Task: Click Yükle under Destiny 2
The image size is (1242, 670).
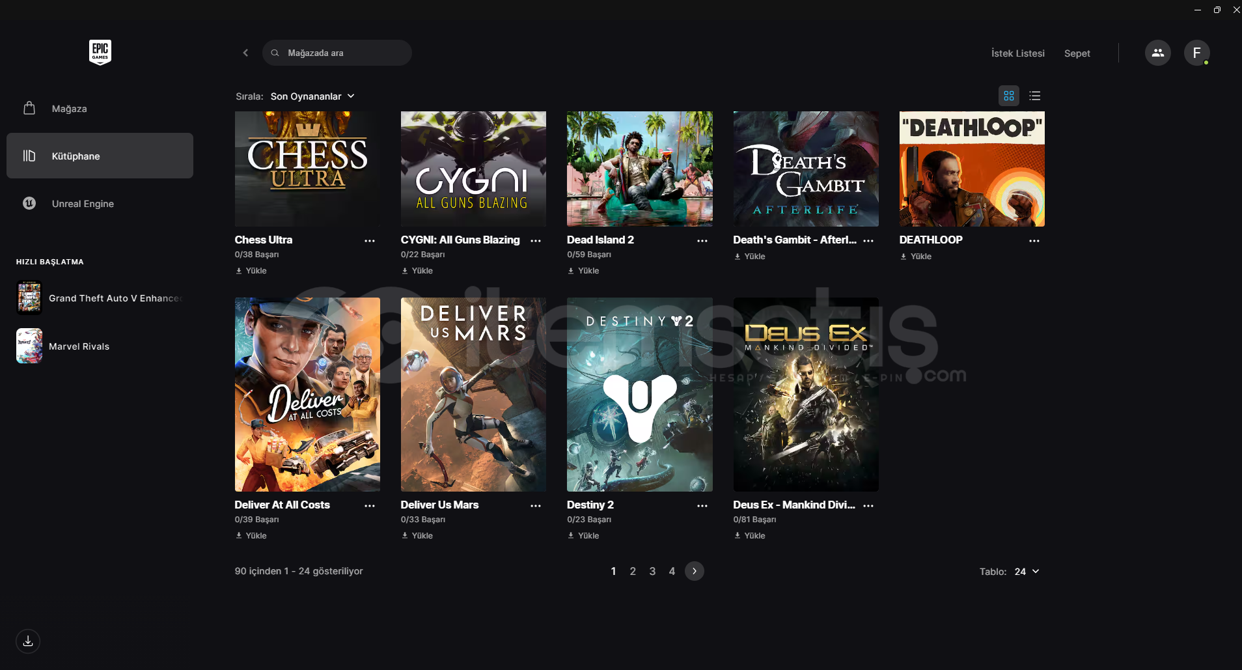Action: tap(583, 536)
